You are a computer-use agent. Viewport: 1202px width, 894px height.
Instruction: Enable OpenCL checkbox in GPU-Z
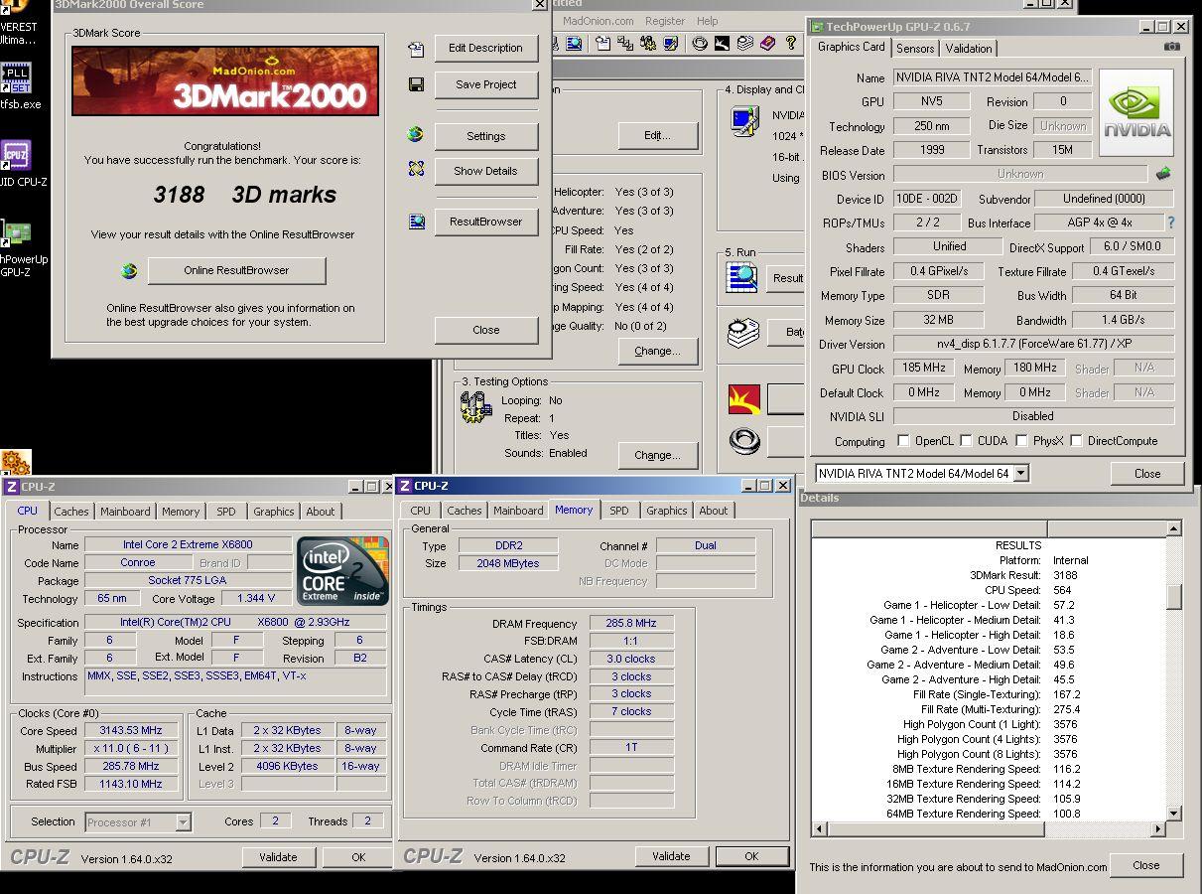[x=903, y=440]
